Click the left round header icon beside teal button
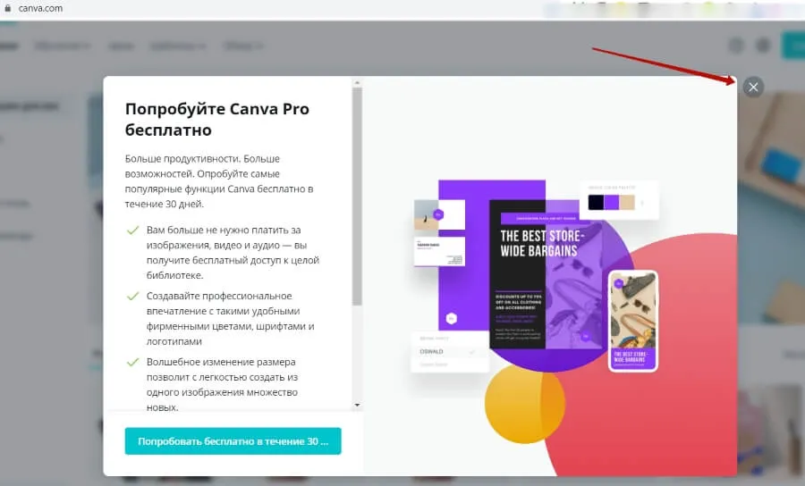The width and height of the screenshot is (805, 486). click(x=736, y=46)
